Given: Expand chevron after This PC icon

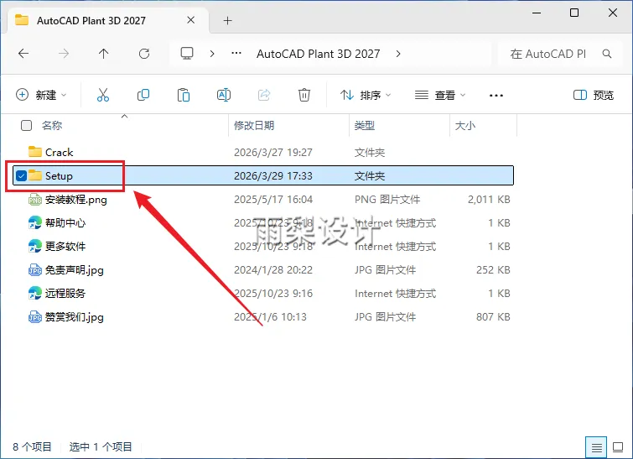Looking at the screenshot, I should pos(212,54).
